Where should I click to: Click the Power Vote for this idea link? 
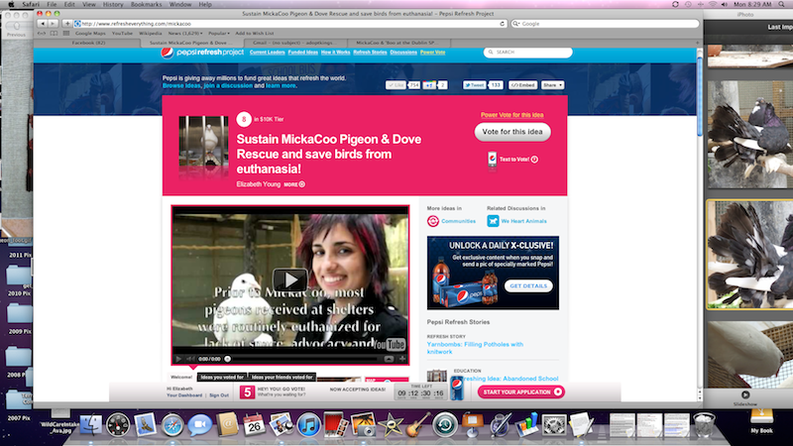[x=512, y=115]
